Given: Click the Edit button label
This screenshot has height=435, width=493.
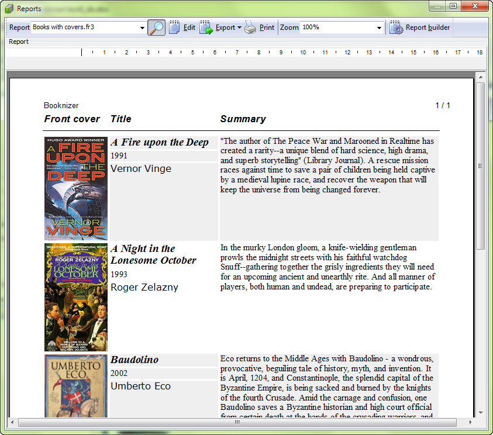Looking at the screenshot, I should click(x=189, y=27).
